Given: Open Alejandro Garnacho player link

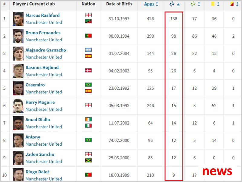Looking at the screenshot, I should (46, 50).
